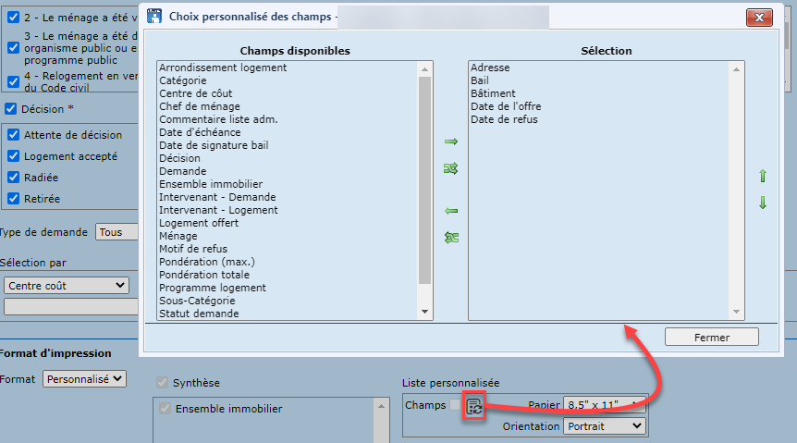Toggle the Logement accepté checkbox
Viewport: 797px width, 443px height.
coord(13,156)
